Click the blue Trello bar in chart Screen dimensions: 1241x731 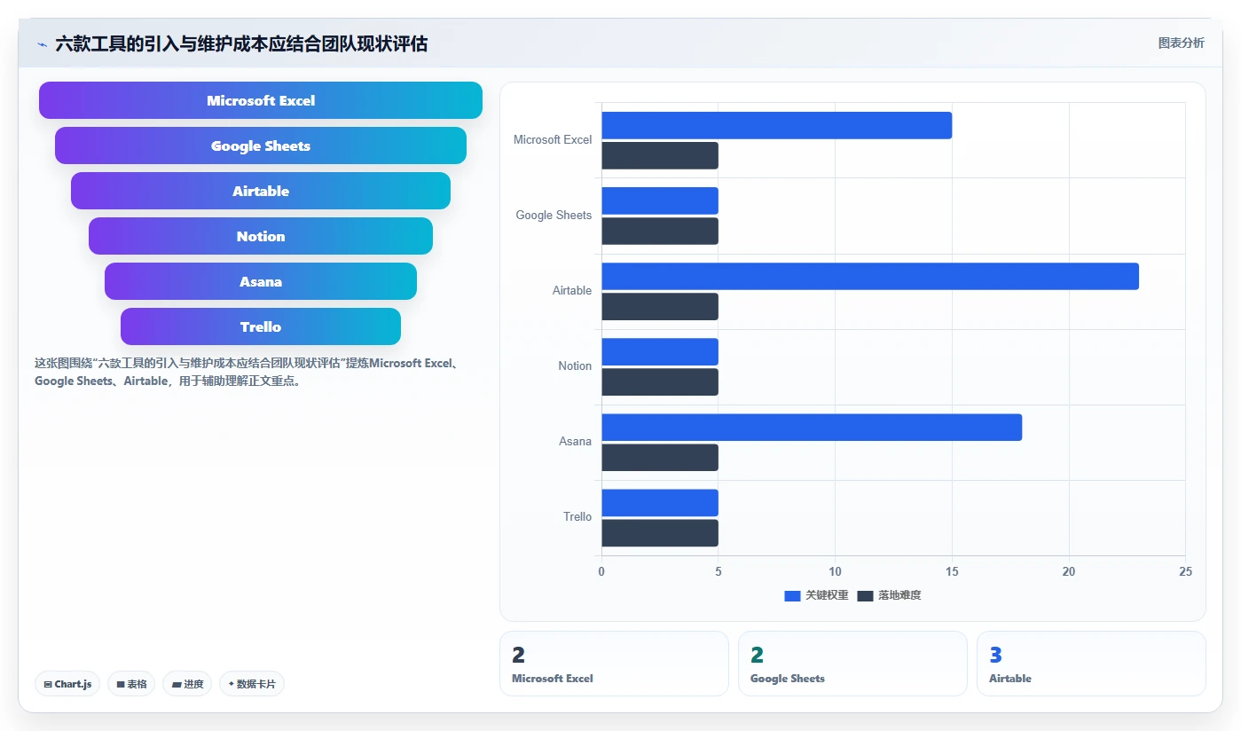[x=660, y=502]
